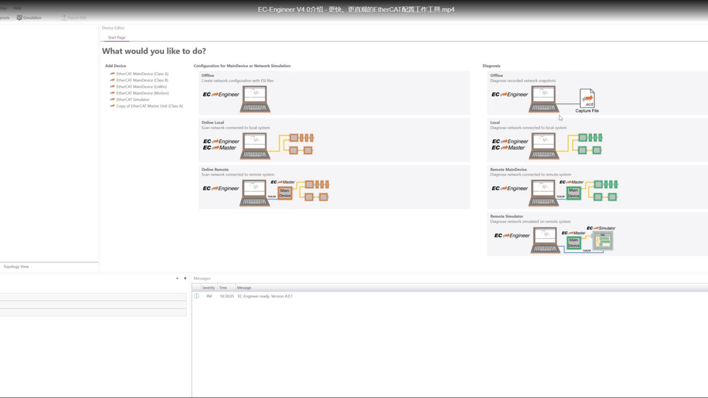Viewport: 708px width, 398px height.
Task: Choose Offline configuration with ESI files
Action: pos(334,93)
